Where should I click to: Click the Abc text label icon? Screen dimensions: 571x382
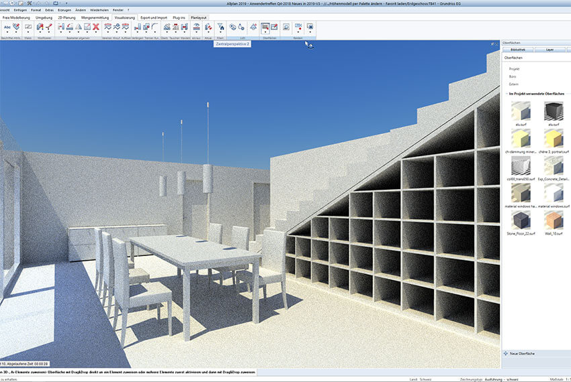[x=8, y=27]
